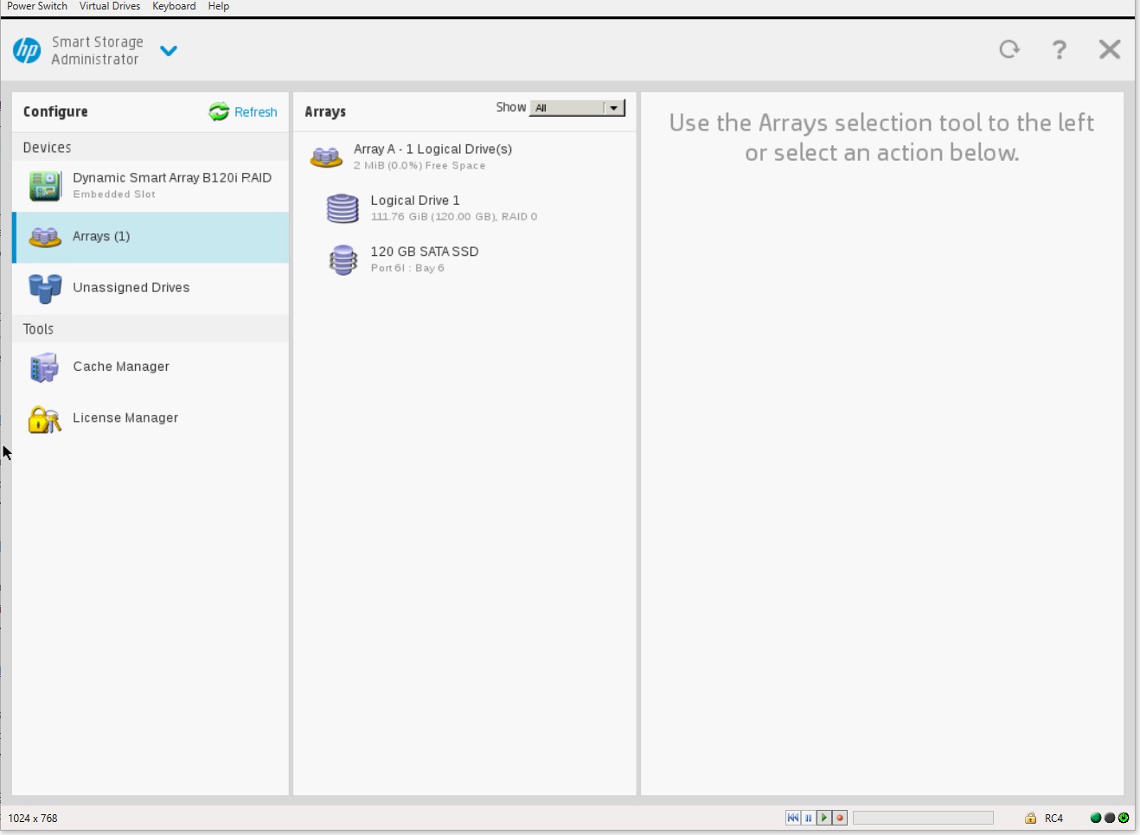Click the HP logo icon

[x=27, y=50]
